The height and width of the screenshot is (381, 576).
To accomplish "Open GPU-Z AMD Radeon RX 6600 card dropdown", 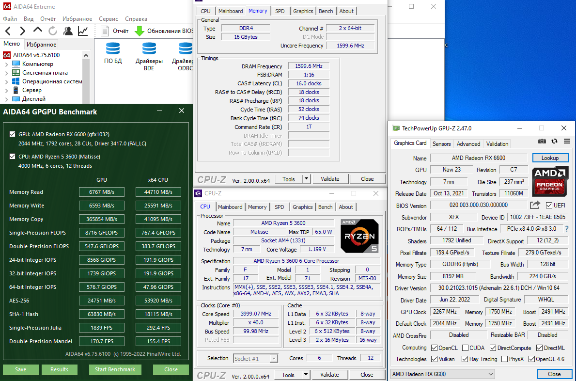I will pyautogui.click(x=442, y=374).
